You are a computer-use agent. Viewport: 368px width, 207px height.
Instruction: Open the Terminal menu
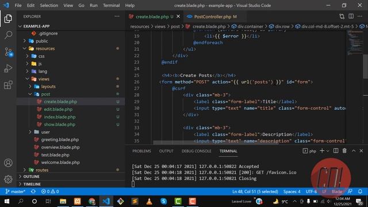pos(111,5)
